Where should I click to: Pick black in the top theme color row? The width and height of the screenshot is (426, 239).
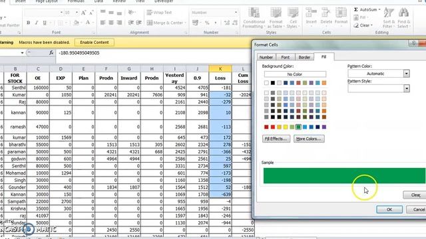(273, 82)
